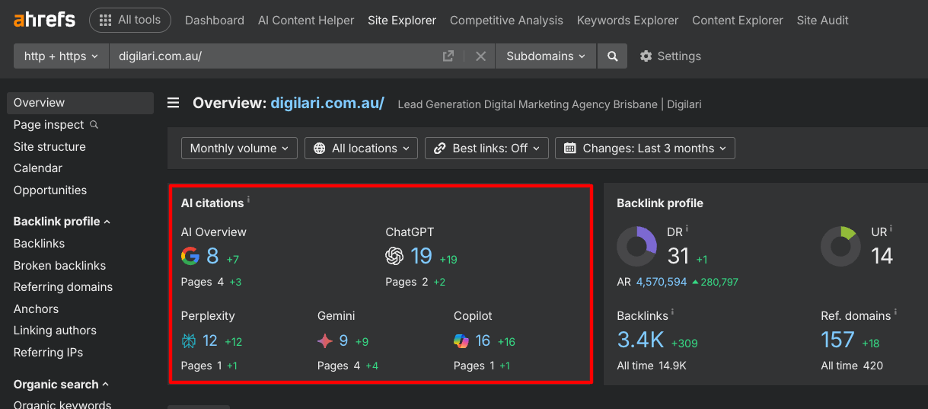The width and height of the screenshot is (928, 409).
Task: Open AI Overview citations count 8
Action: [212, 256]
